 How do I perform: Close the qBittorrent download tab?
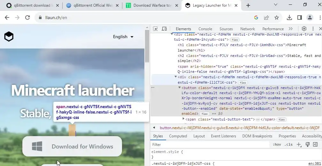tap(57, 5)
